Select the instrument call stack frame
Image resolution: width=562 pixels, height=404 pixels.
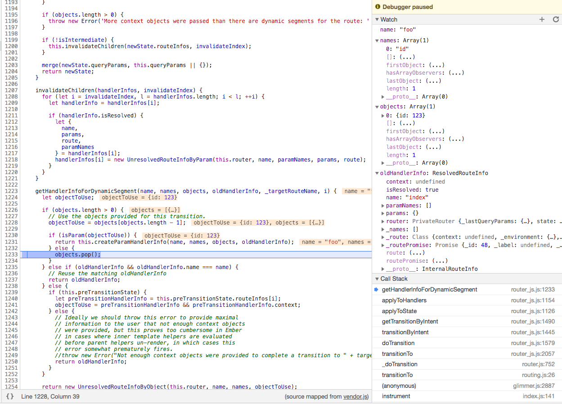467,396
